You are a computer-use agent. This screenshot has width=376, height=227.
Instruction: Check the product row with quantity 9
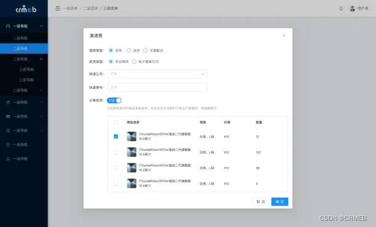tap(116, 183)
